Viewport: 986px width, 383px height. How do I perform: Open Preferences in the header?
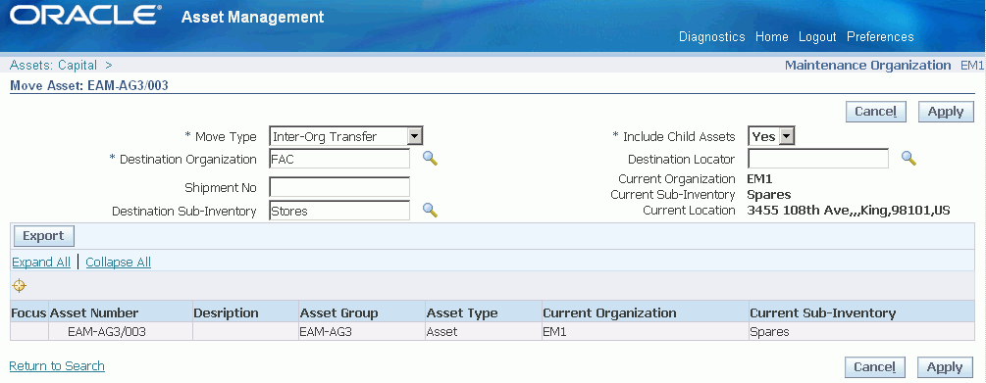880,36
